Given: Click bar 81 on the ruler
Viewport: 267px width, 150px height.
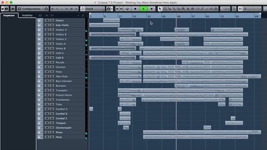Looking at the screenshot, I should 237,16.
